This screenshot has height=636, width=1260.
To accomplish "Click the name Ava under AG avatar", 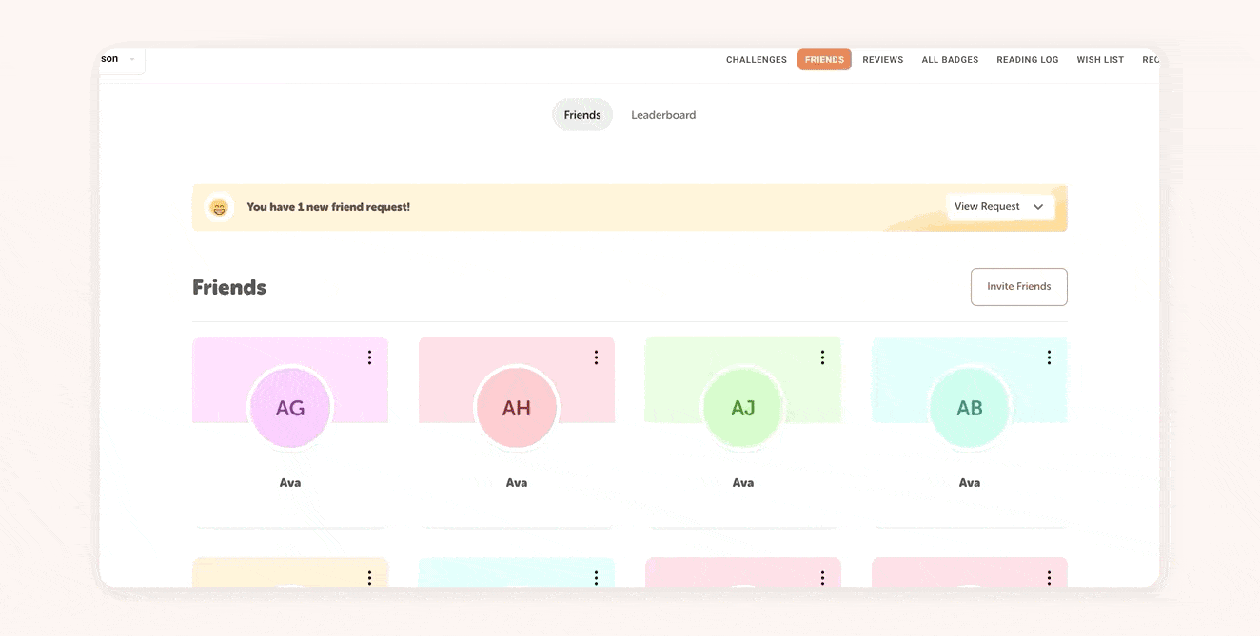I will [x=290, y=483].
